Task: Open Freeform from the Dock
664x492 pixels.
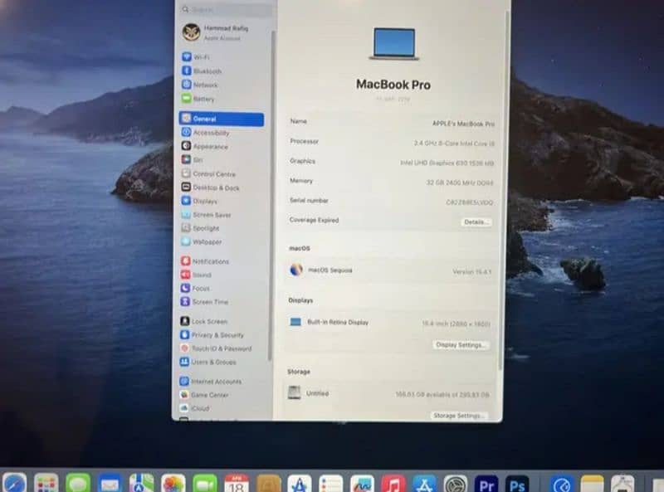Action: tap(362, 484)
